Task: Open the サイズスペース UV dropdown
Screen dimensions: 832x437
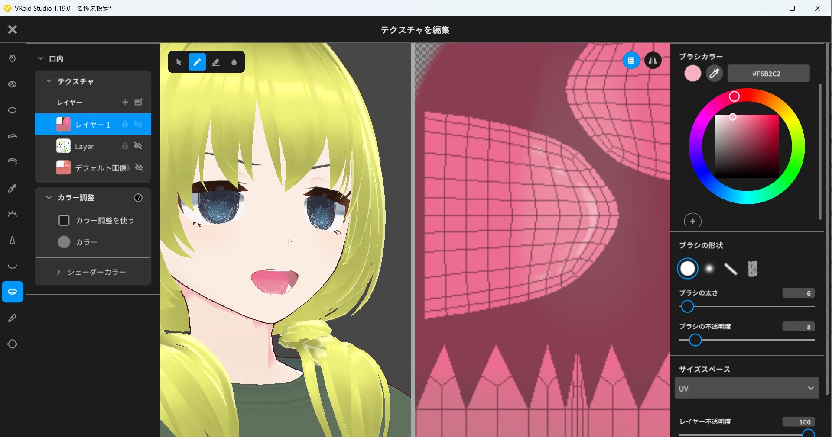Action: point(747,388)
